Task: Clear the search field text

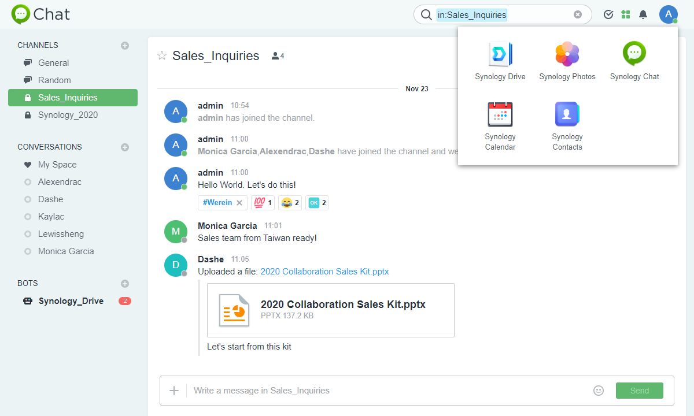Action: 578,15
